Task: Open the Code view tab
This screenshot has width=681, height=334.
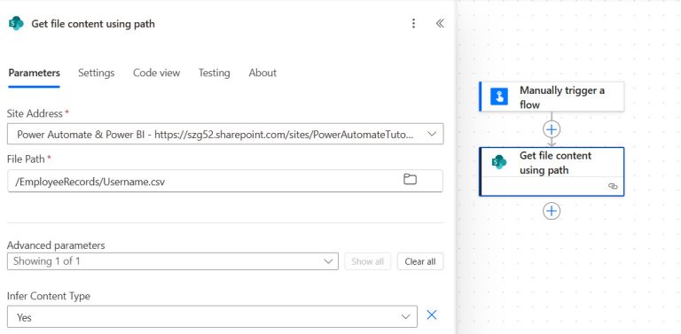Action: tap(156, 73)
